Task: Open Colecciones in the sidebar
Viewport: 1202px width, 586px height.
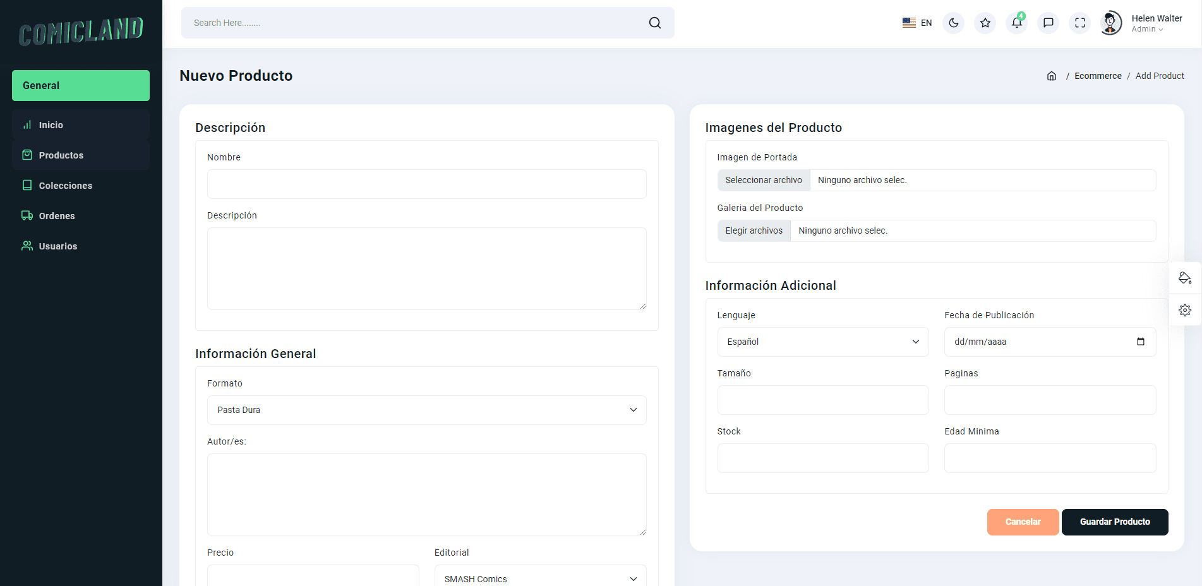Action: point(65,186)
